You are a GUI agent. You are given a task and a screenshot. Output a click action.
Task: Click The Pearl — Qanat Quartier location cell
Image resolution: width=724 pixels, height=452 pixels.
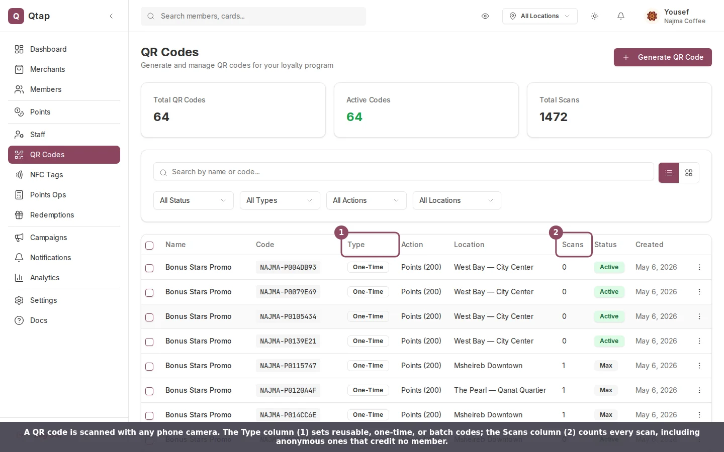coord(500,390)
